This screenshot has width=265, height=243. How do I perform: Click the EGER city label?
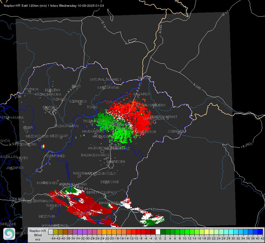(x=28, y=127)
